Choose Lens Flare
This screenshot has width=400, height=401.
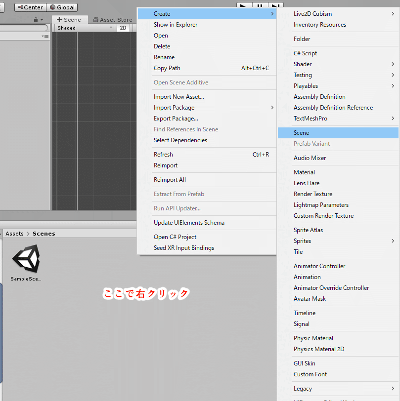point(338,183)
